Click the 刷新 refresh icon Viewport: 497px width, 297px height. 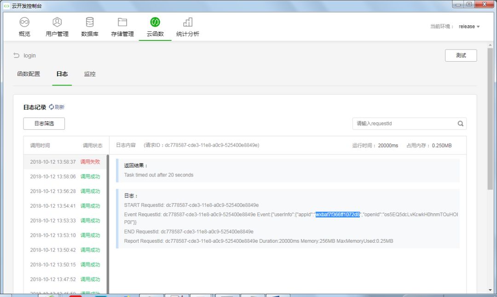[51, 107]
